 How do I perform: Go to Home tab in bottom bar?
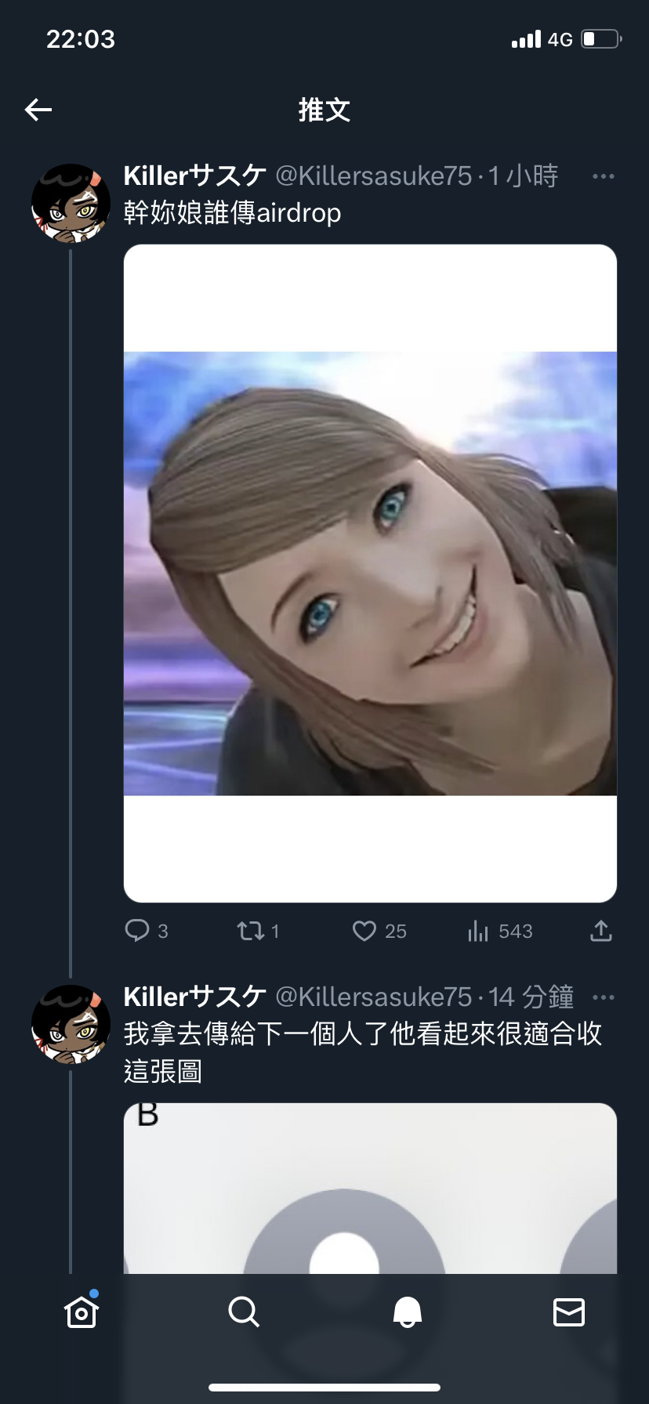(82, 1311)
